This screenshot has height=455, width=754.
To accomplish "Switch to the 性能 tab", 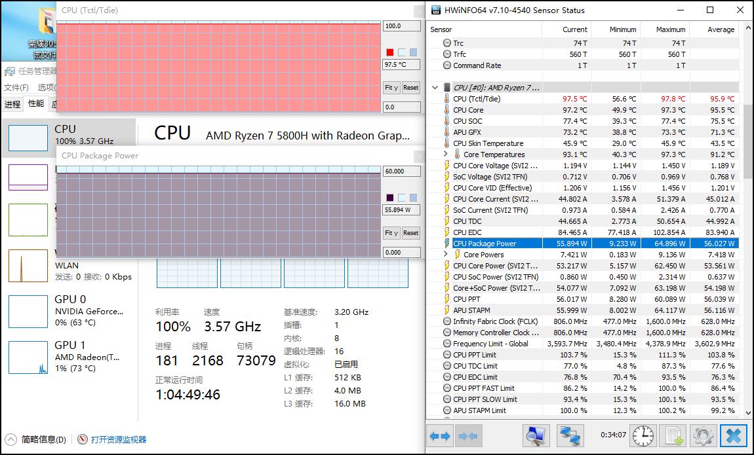I will (36, 103).
